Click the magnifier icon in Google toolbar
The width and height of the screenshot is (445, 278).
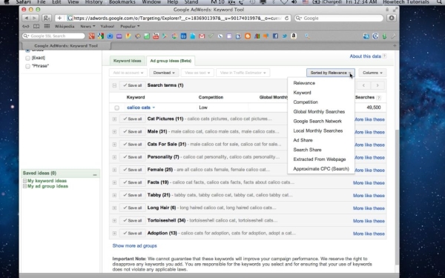pos(307,36)
